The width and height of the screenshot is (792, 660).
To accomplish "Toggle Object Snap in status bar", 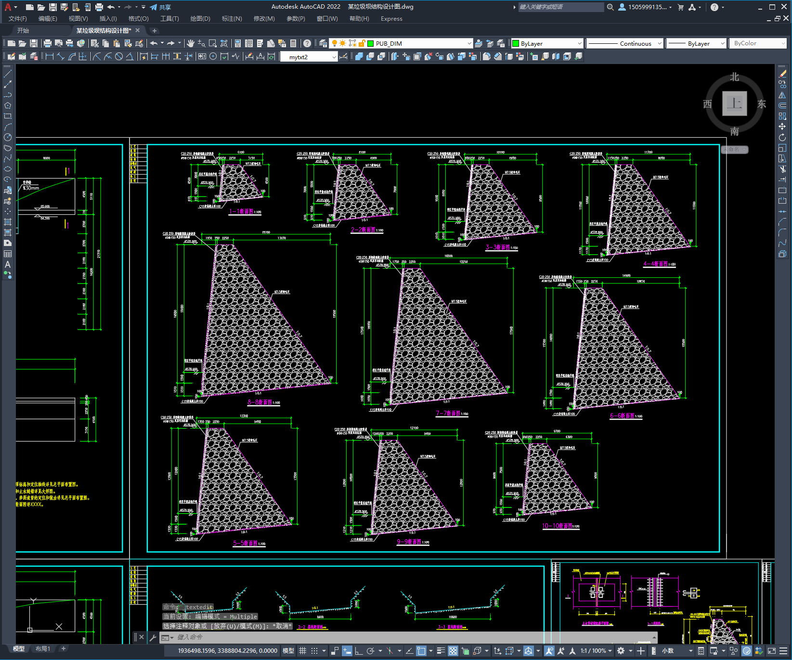I will pos(421,651).
